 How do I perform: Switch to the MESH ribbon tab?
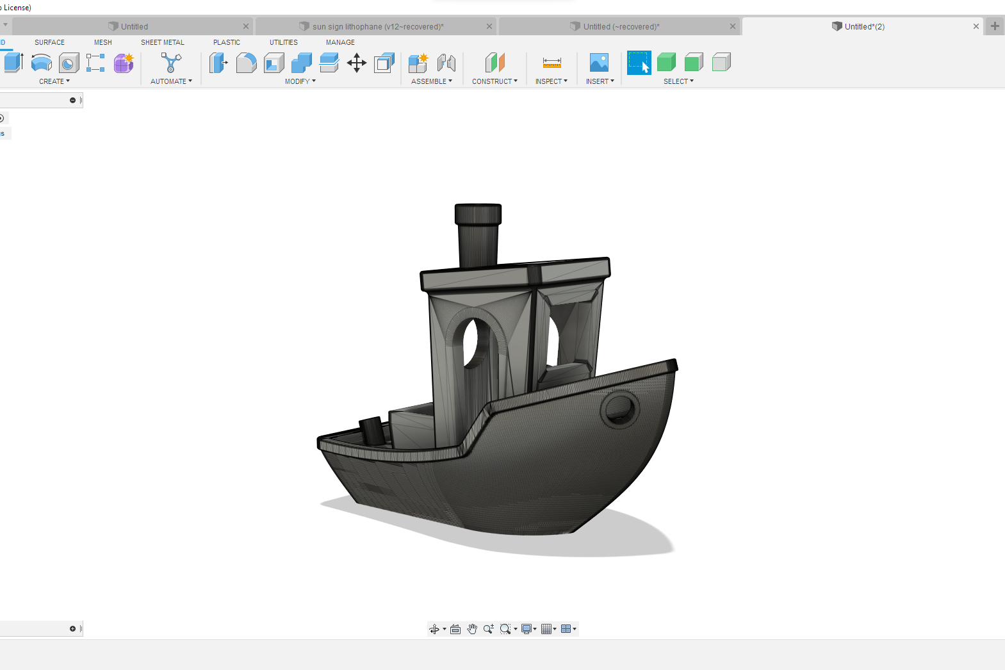pos(103,42)
